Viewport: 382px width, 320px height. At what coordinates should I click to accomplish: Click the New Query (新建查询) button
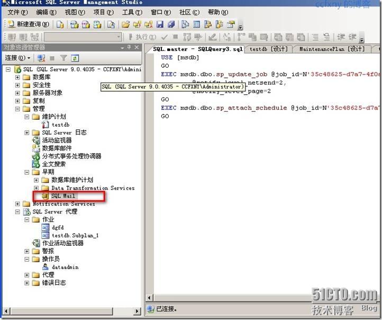28,24
